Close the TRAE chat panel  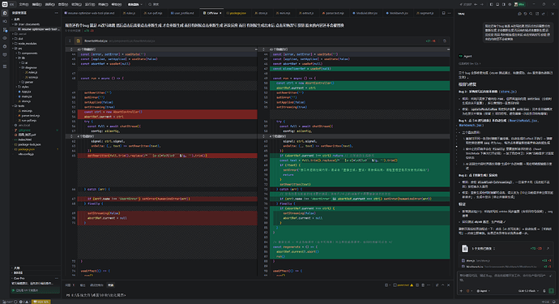[553, 14]
